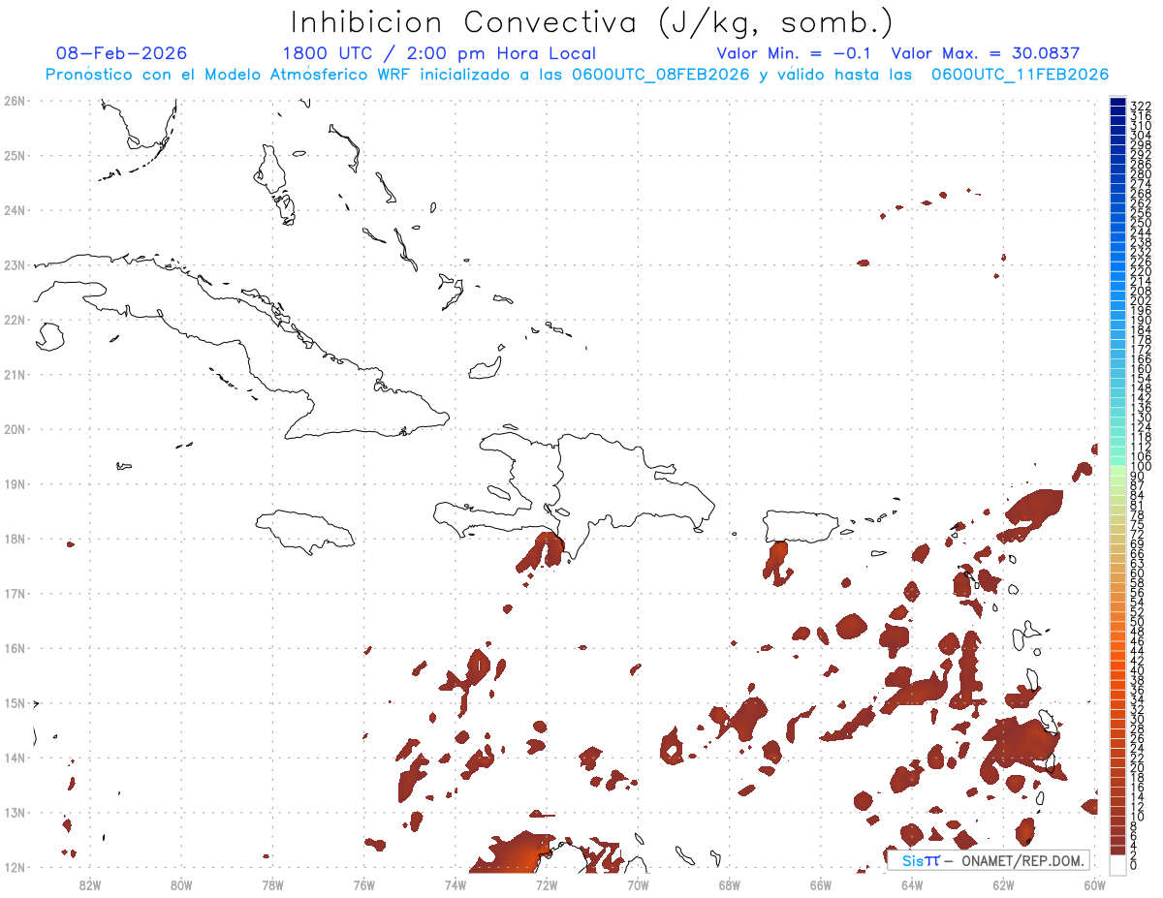
Task: Click the 72W longitude label
Action: click(547, 883)
